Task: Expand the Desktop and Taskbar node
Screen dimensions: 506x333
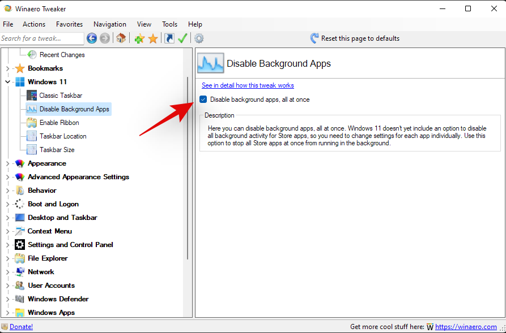Action: coord(8,218)
